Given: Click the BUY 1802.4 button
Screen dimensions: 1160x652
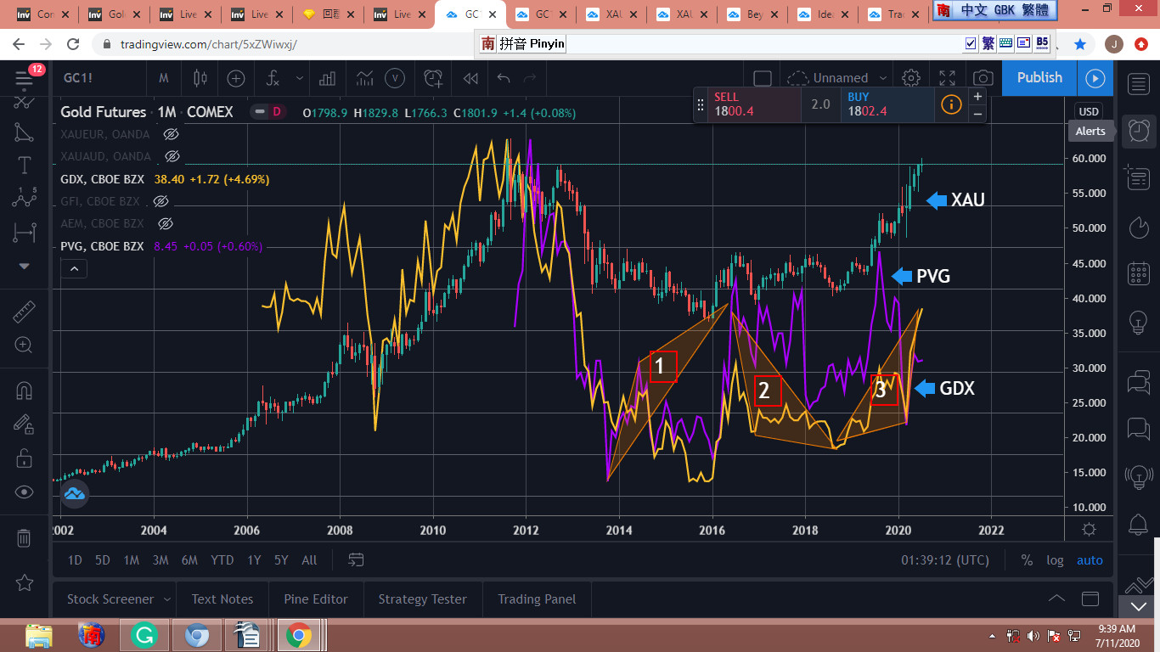Looking at the screenshot, I should pyautogui.click(x=887, y=104).
